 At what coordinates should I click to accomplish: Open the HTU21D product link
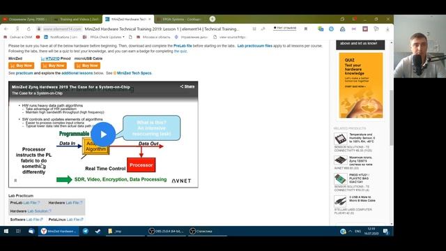(53, 59)
